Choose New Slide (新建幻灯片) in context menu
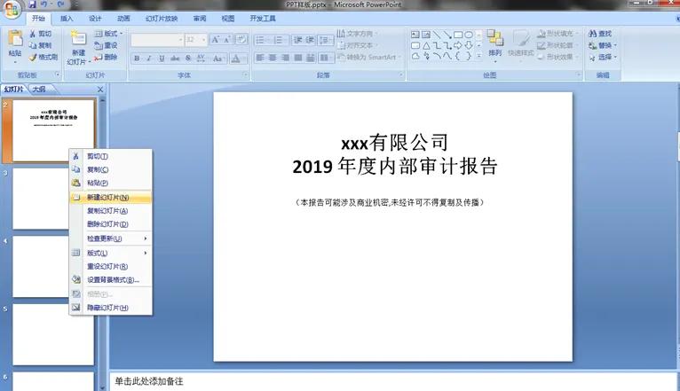Image resolution: width=680 pixels, height=391 pixels. coord(111,198)
